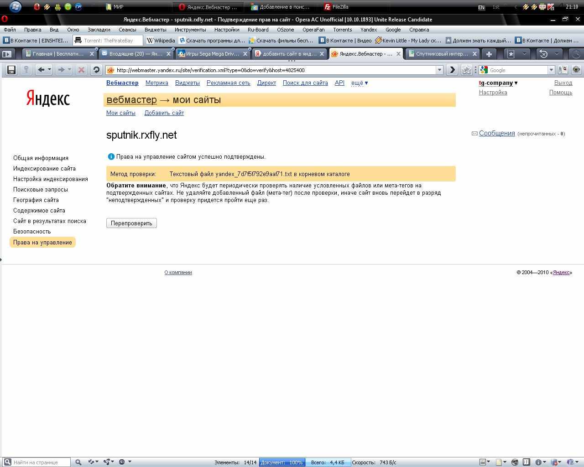Click the save page floppy icon
Image resolution: width=584 pixels, height=467 pixels.
(11, 70)
